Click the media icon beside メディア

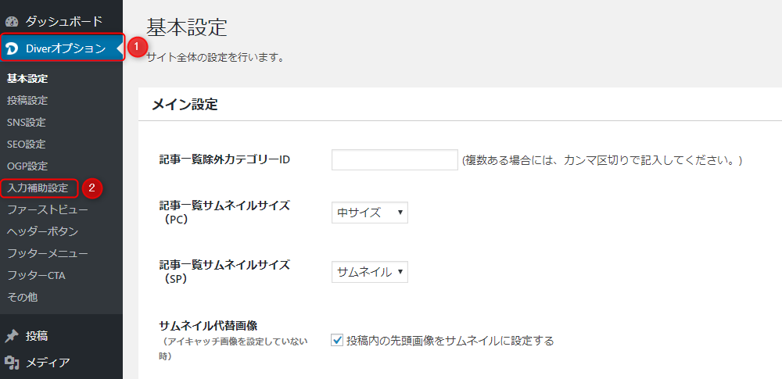pos(12,362)
